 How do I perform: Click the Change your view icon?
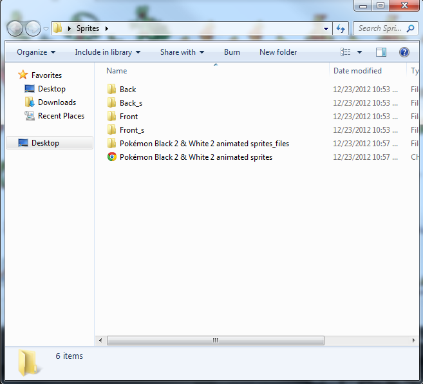[346, 52]
